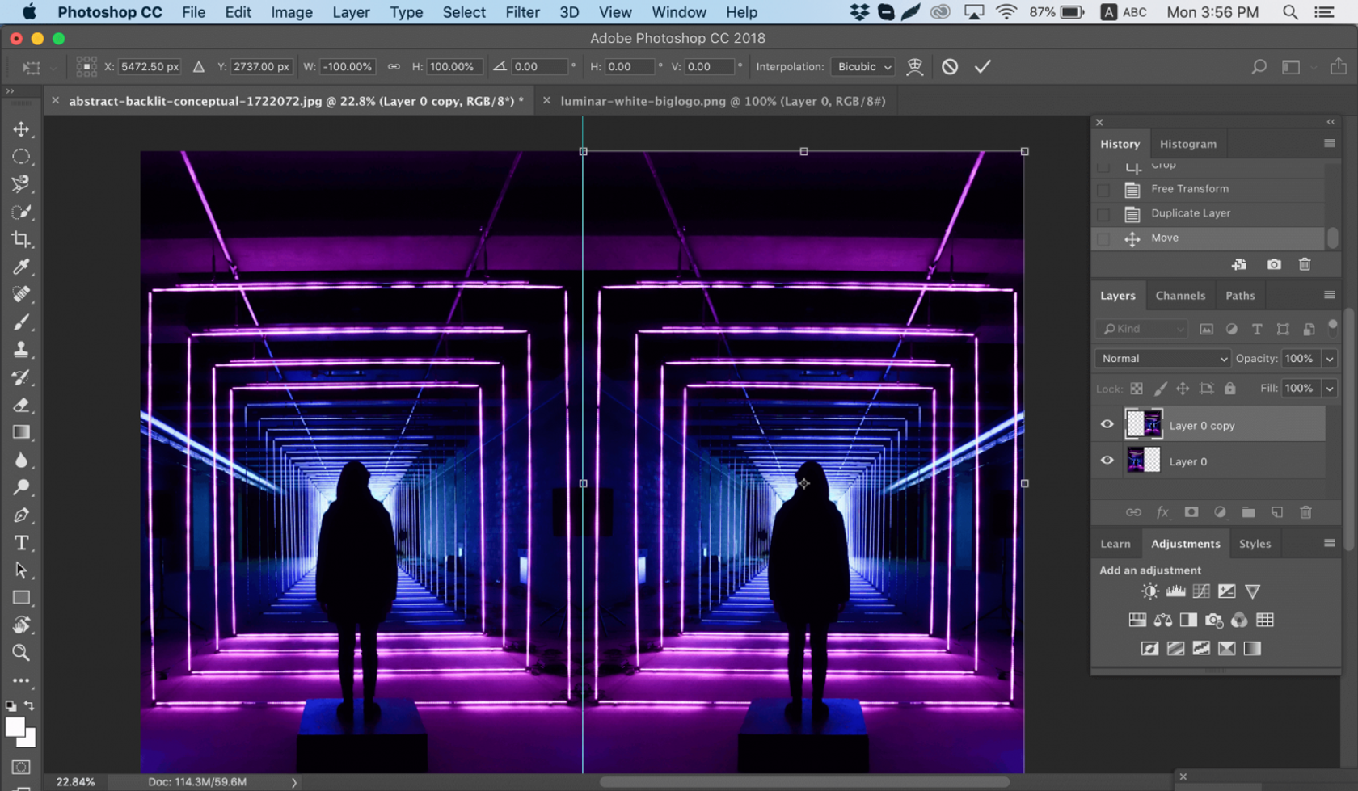Open the Filter menu
1358x791 pixels.
[522, 12]
